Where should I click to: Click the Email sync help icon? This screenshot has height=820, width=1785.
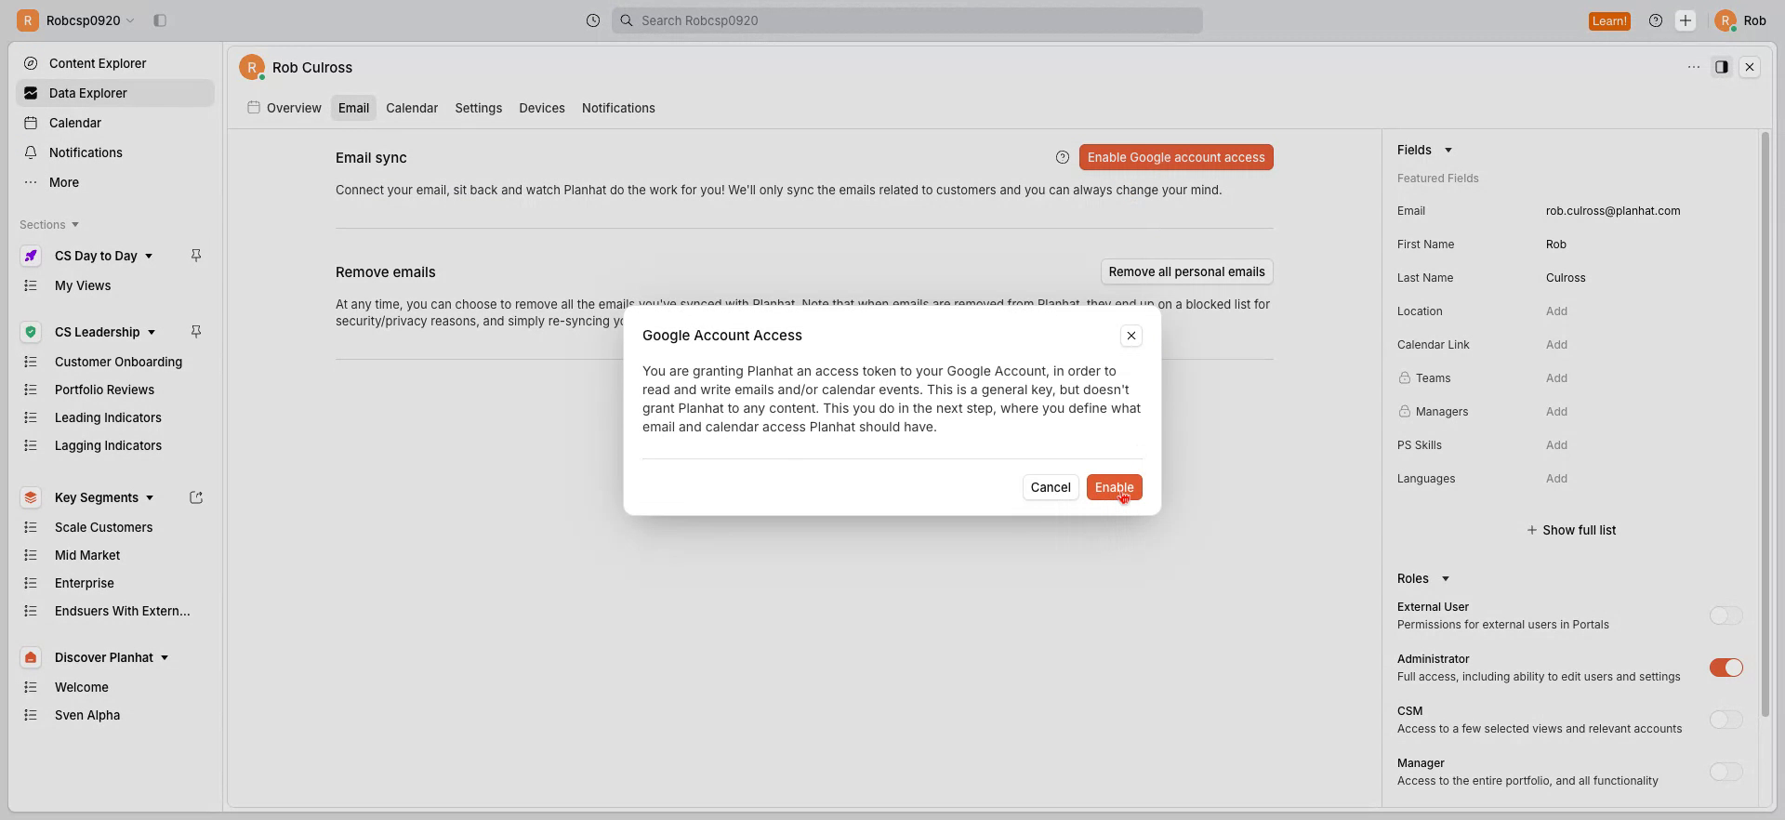tap(1063, 157)
